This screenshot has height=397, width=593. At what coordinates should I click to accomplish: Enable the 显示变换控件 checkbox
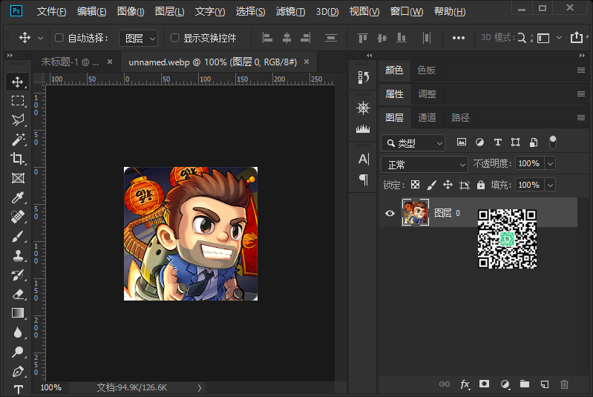(175, 38)
